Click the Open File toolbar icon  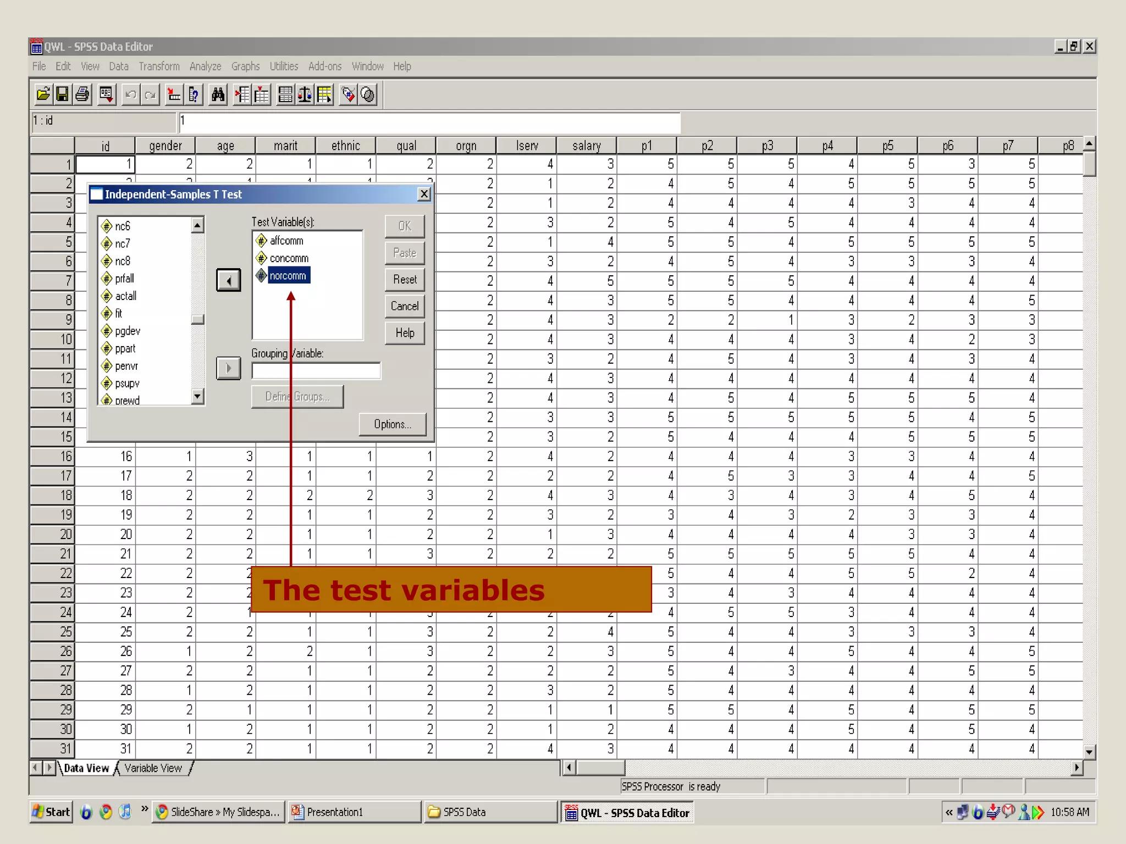(x=43, y=95)
